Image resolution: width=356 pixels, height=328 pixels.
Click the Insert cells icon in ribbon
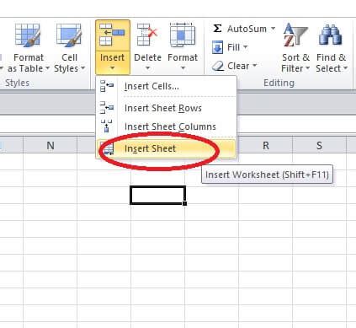112,35
